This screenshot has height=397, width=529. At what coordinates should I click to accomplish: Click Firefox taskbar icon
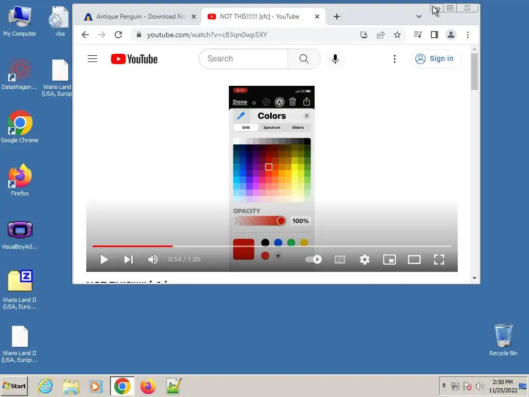point(148,386)
